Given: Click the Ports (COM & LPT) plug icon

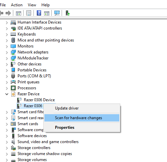Looking at the screenshot, I should [x=13, y=76].
